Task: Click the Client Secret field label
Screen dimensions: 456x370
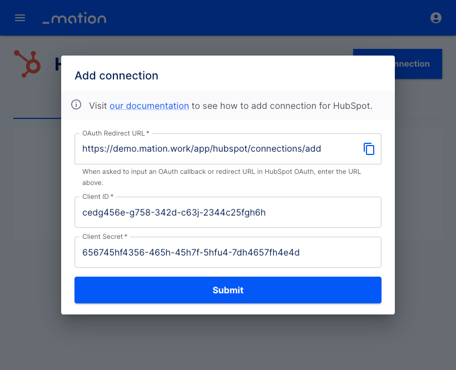Action: pyautogui.click(x=105, y=237)
